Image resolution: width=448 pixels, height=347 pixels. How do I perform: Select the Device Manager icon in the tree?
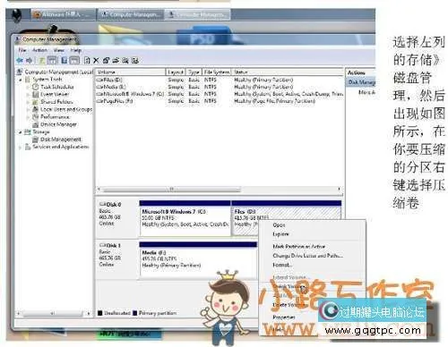(x=36, y=124)
